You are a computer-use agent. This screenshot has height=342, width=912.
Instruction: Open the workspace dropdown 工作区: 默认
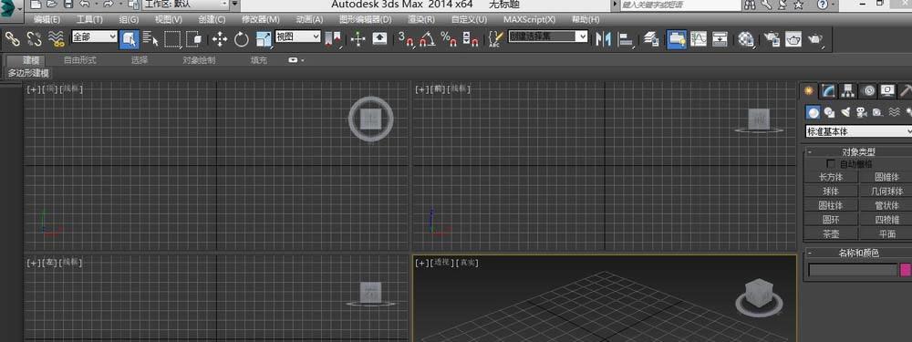pyautogui.click(x=185, y=4)
